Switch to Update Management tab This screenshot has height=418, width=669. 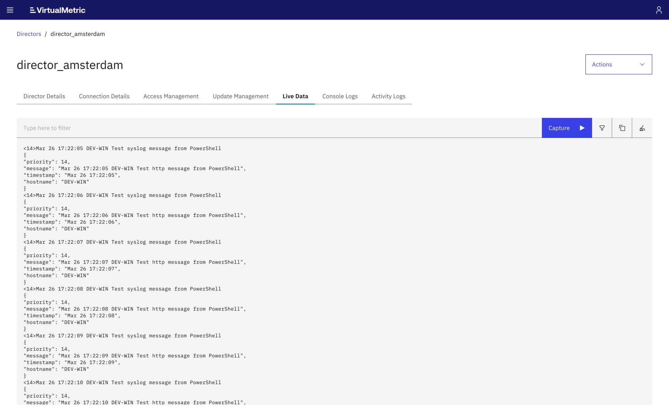pos(240,96)
